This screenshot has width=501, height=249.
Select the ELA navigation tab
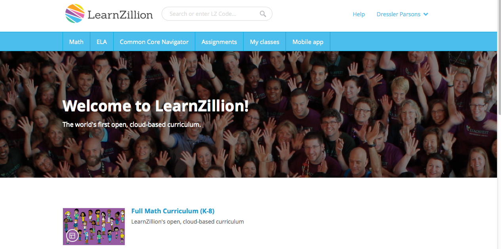(x=102, y=42)
